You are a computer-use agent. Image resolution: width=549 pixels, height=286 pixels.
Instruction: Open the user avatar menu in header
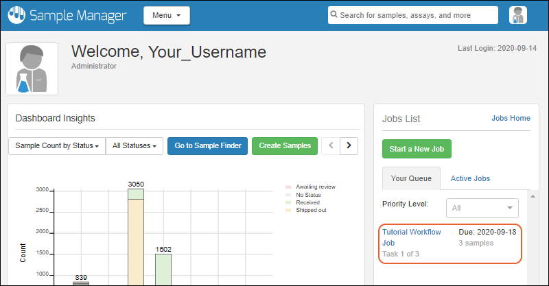[x=518, y=15]
